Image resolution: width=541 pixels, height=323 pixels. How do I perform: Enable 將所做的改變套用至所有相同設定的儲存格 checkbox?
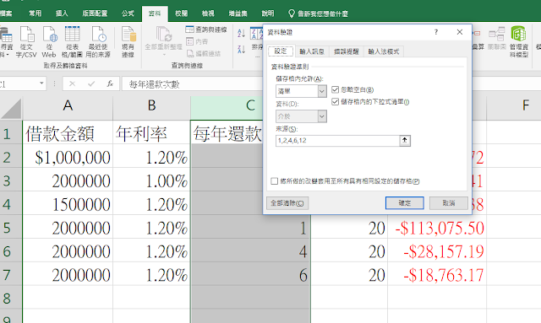point(274,181)
